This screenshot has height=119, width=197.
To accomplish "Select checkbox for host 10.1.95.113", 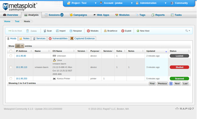I will tap(11, 67).
